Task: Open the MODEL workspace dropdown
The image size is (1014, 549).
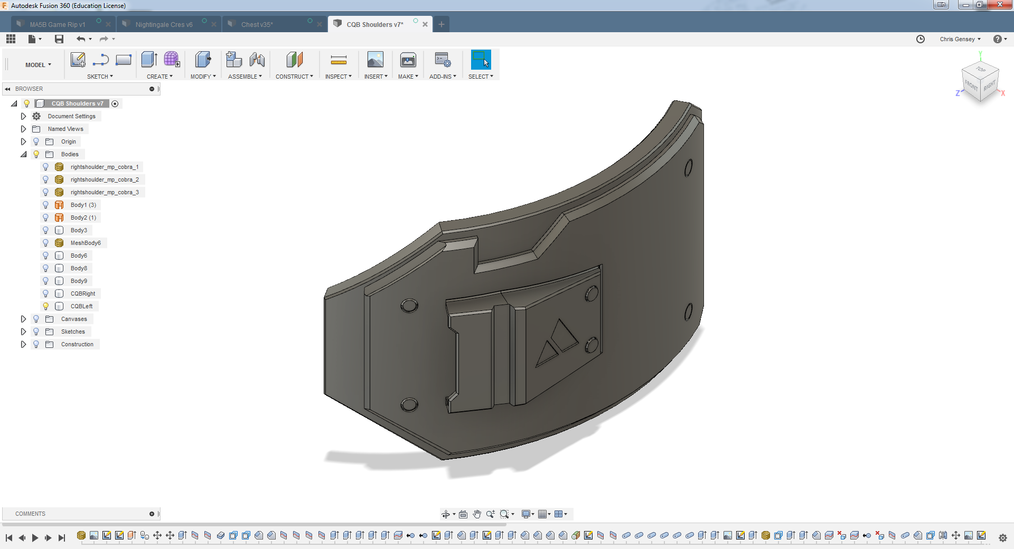Action: [x=38, y=65]
